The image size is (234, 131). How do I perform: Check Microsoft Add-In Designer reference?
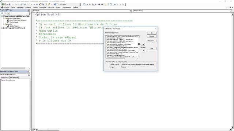pyautogui.click(x=106, y=38)
